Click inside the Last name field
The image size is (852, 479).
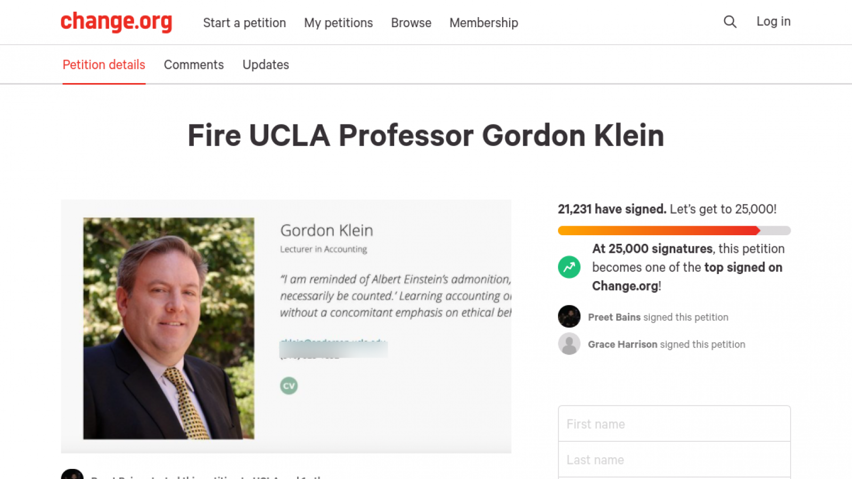(674, 459)
